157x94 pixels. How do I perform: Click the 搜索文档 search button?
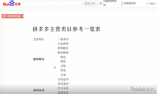click(x=90, y=3)
